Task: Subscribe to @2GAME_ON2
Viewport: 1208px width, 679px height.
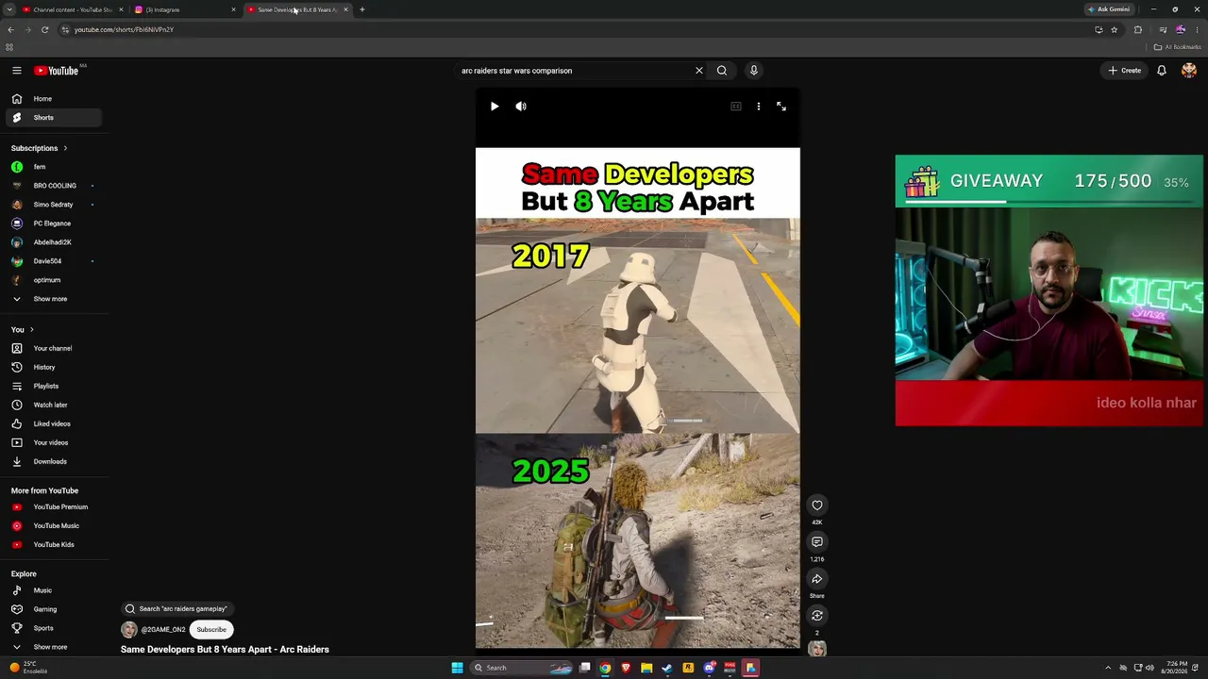Action: pos(211,630)
